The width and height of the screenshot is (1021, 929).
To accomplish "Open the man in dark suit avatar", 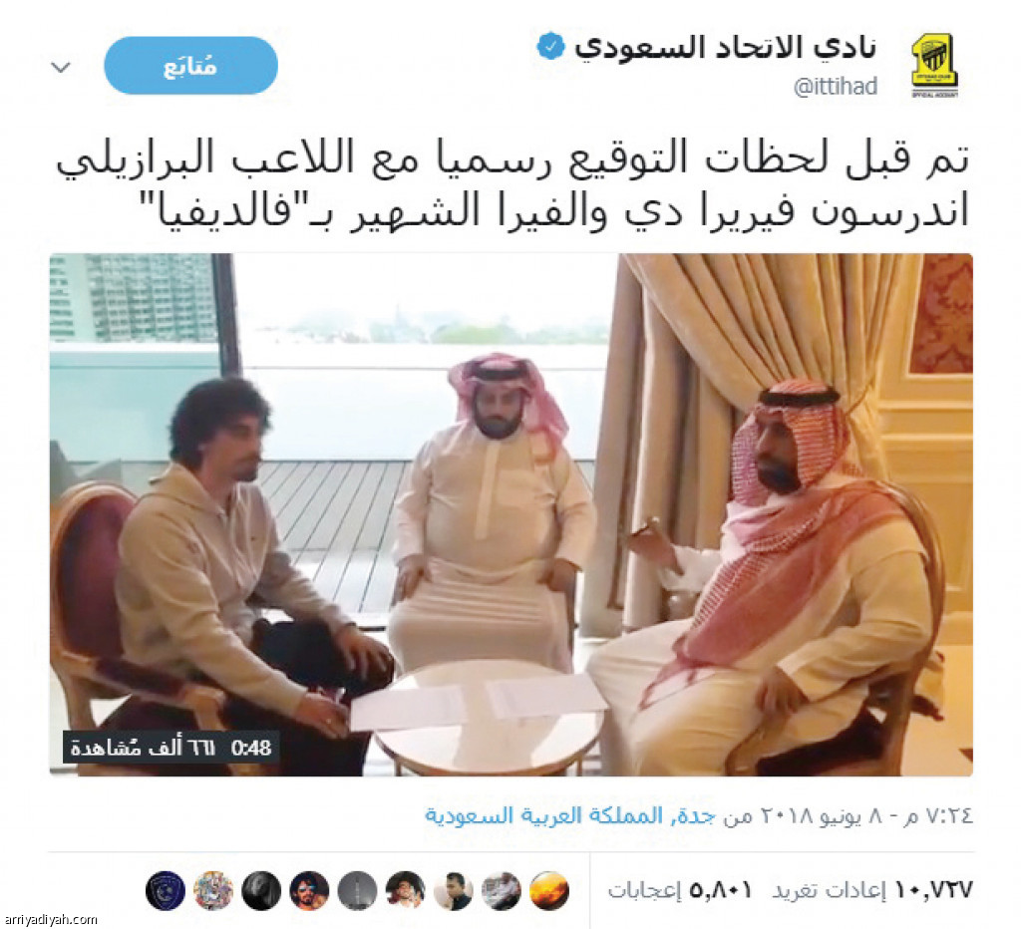I will [454, 890].
